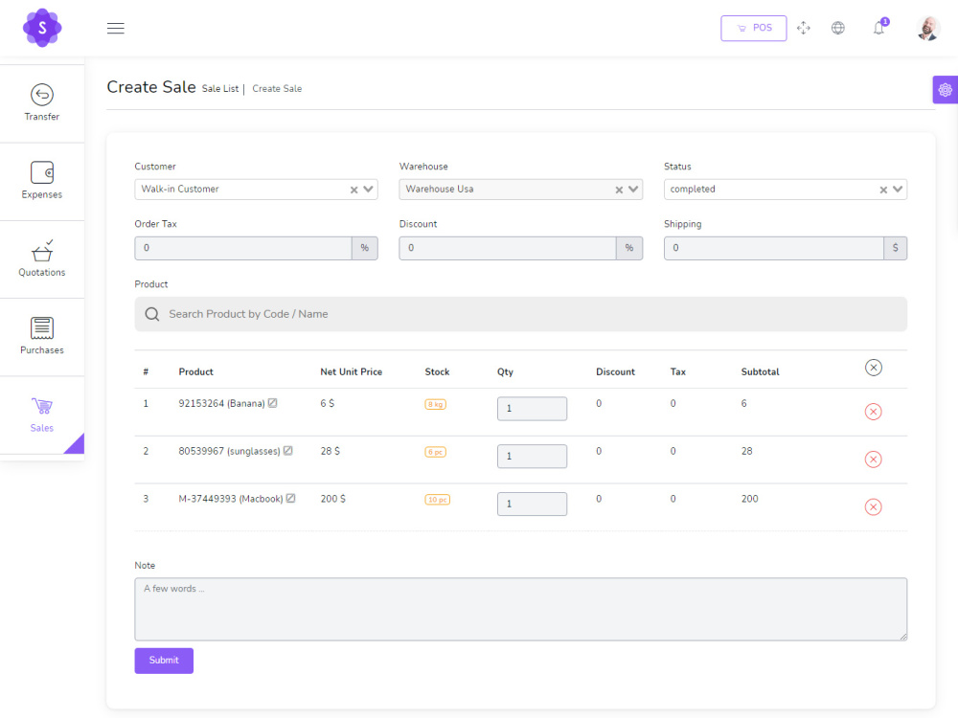Screen dimensions: 958x718
Task: Expand the Customer dropdown arrow
Action: point(369,190)
